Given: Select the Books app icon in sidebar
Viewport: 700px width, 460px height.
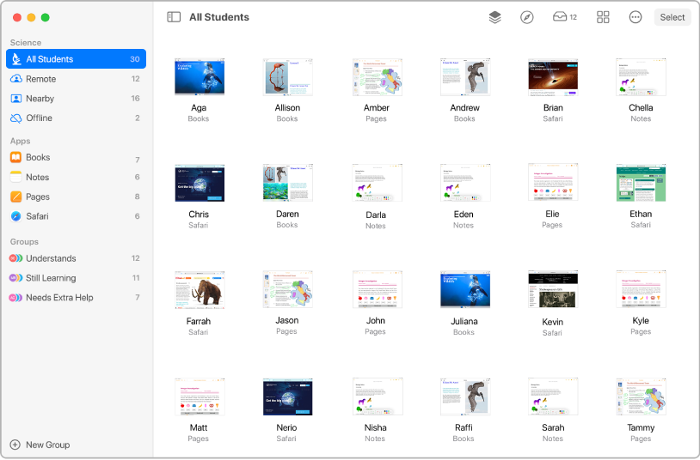Looking at the screenshot, I should point(16,158).
